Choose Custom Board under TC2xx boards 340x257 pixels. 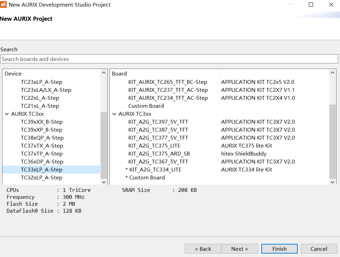tap(146, 106)
